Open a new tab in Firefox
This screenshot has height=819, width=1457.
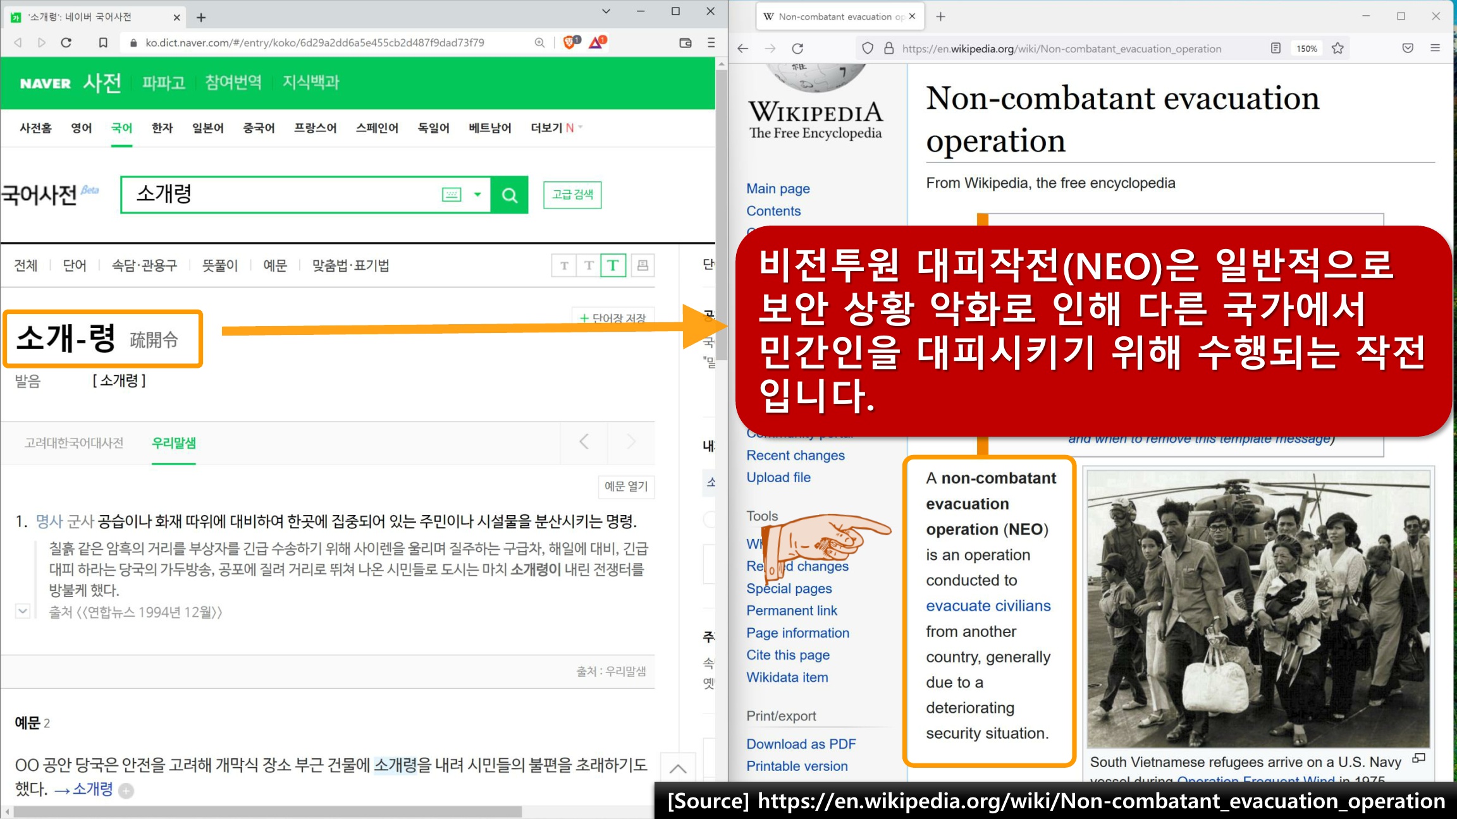(x=940, y=17)
